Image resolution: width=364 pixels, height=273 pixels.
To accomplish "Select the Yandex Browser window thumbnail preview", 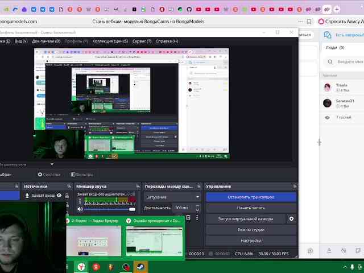I will [x=94, y=239].
